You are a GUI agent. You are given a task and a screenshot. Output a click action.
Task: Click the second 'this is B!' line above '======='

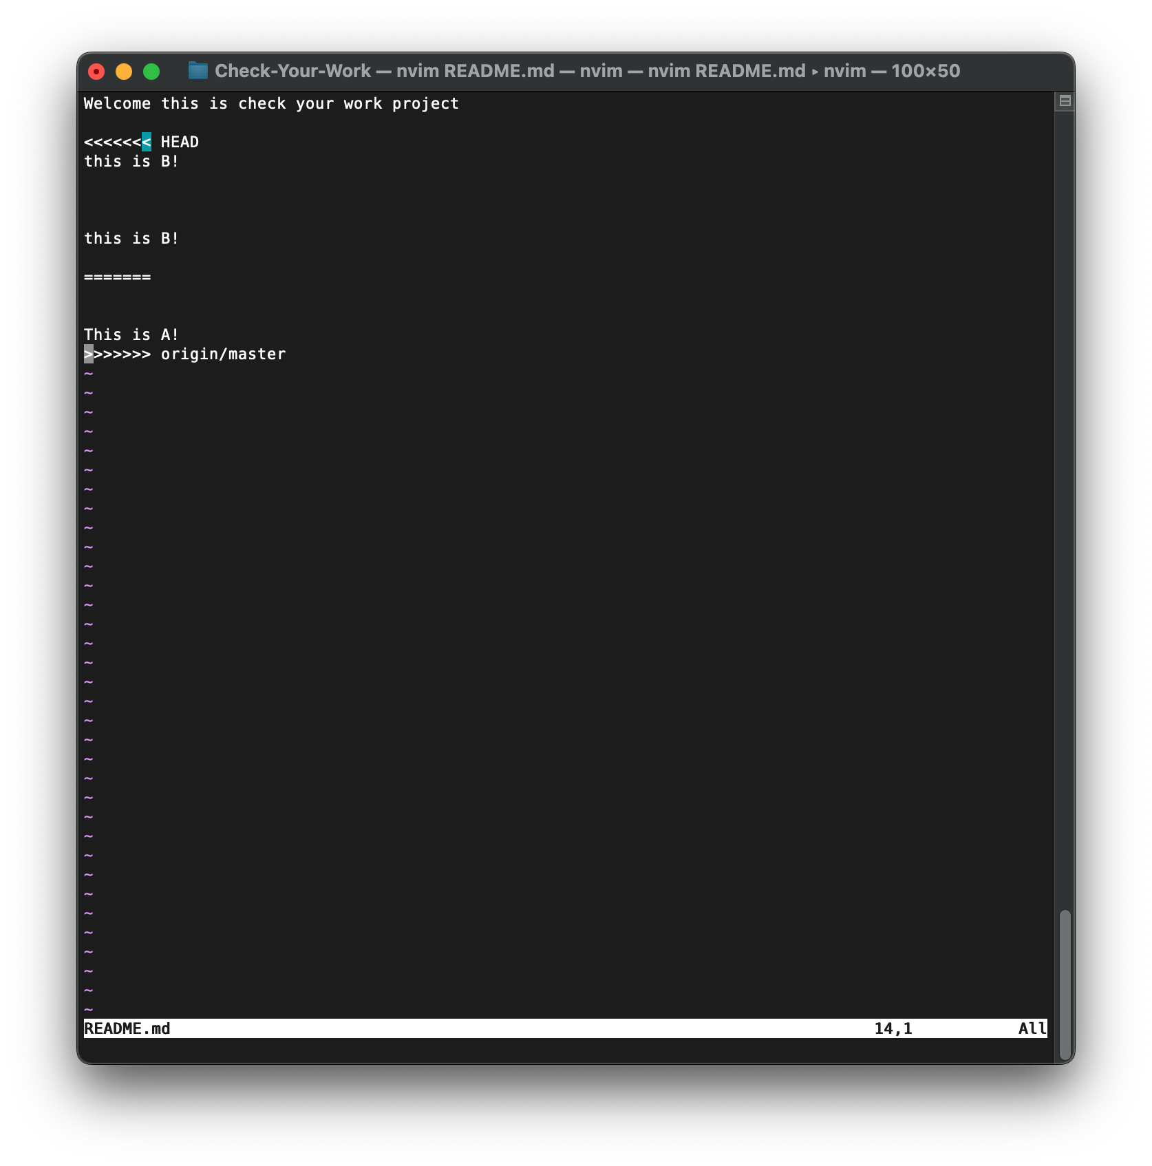pyautogui.click(x=131, y=239)
